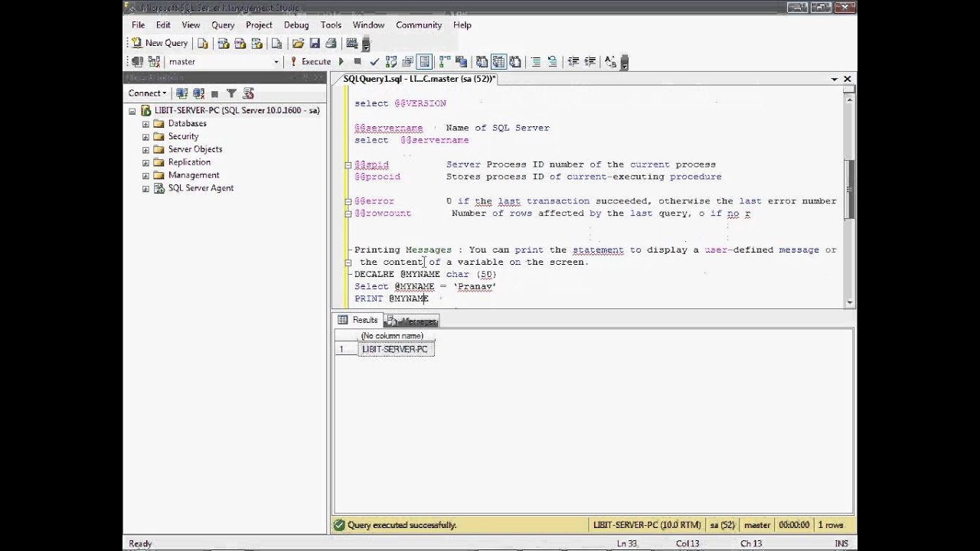Click the last icon in the Object Explorer toolbar
The height and width of the screenshot is (551, 980).
(x=248, y=93)
